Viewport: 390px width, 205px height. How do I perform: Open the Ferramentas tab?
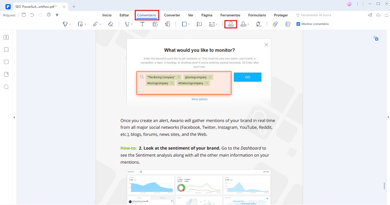230,15
